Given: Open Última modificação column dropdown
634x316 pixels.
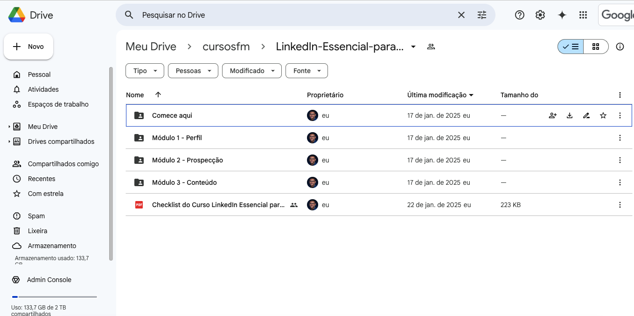Looking at the screenshot, I should [471, 95].
